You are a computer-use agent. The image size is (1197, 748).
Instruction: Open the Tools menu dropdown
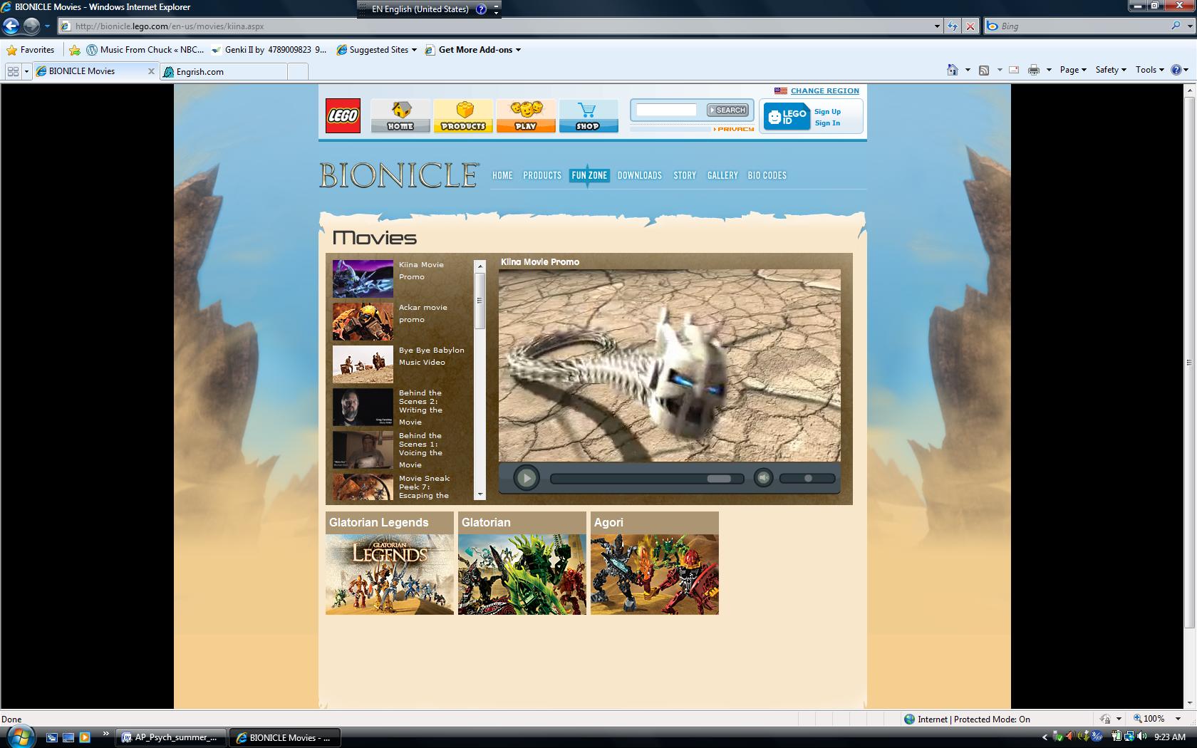[x=1150, y=70]
